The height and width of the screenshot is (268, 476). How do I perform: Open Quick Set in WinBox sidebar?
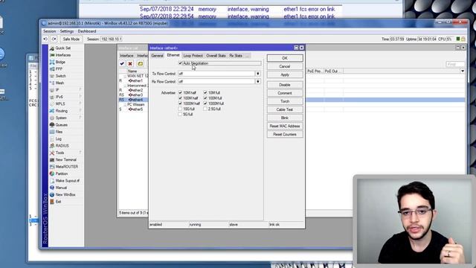point(62,48)
